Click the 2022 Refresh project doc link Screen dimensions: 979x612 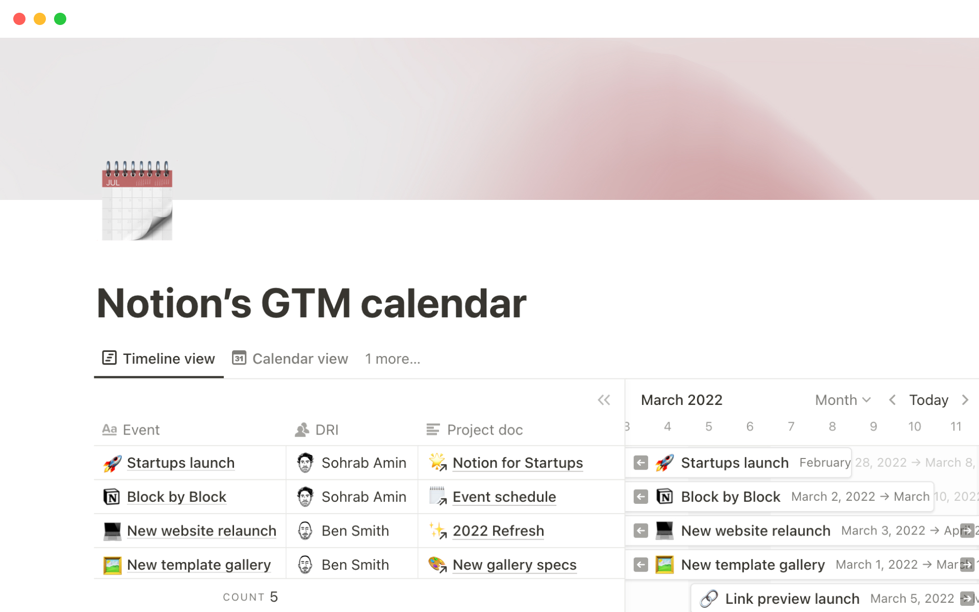click(x=498, y=531)
